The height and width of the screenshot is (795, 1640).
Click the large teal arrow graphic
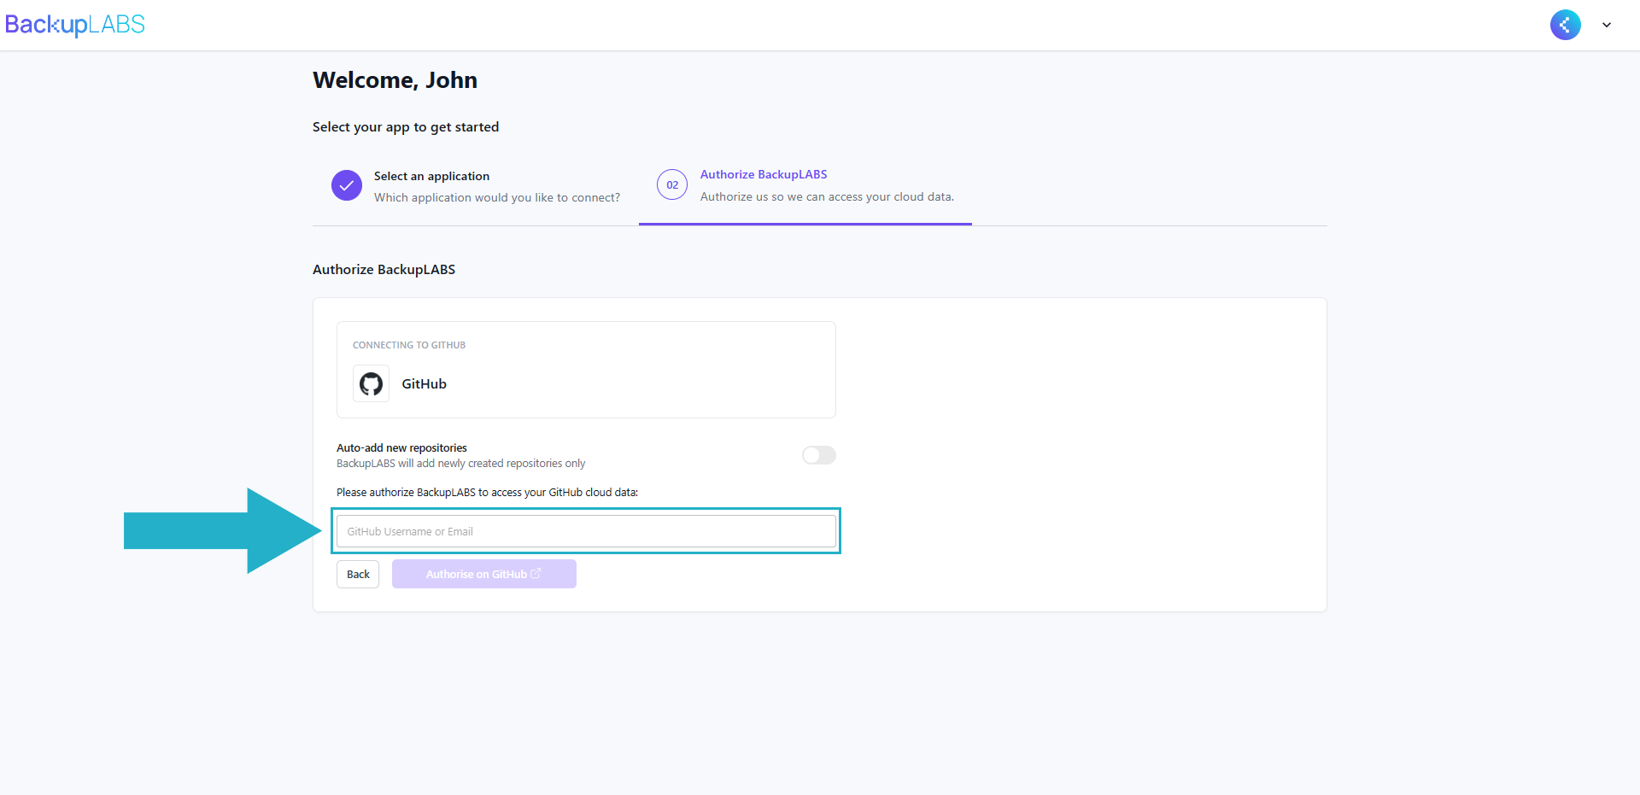coord(222,530)
